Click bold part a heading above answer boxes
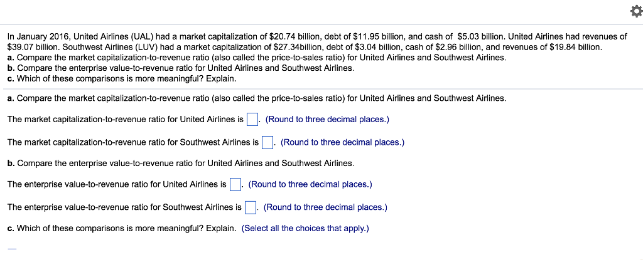This screenshot has height=260, width=643. [x=256, y=98]
